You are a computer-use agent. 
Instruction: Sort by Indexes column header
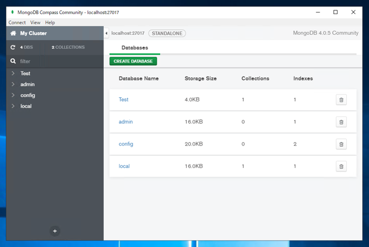pos(303,78)
